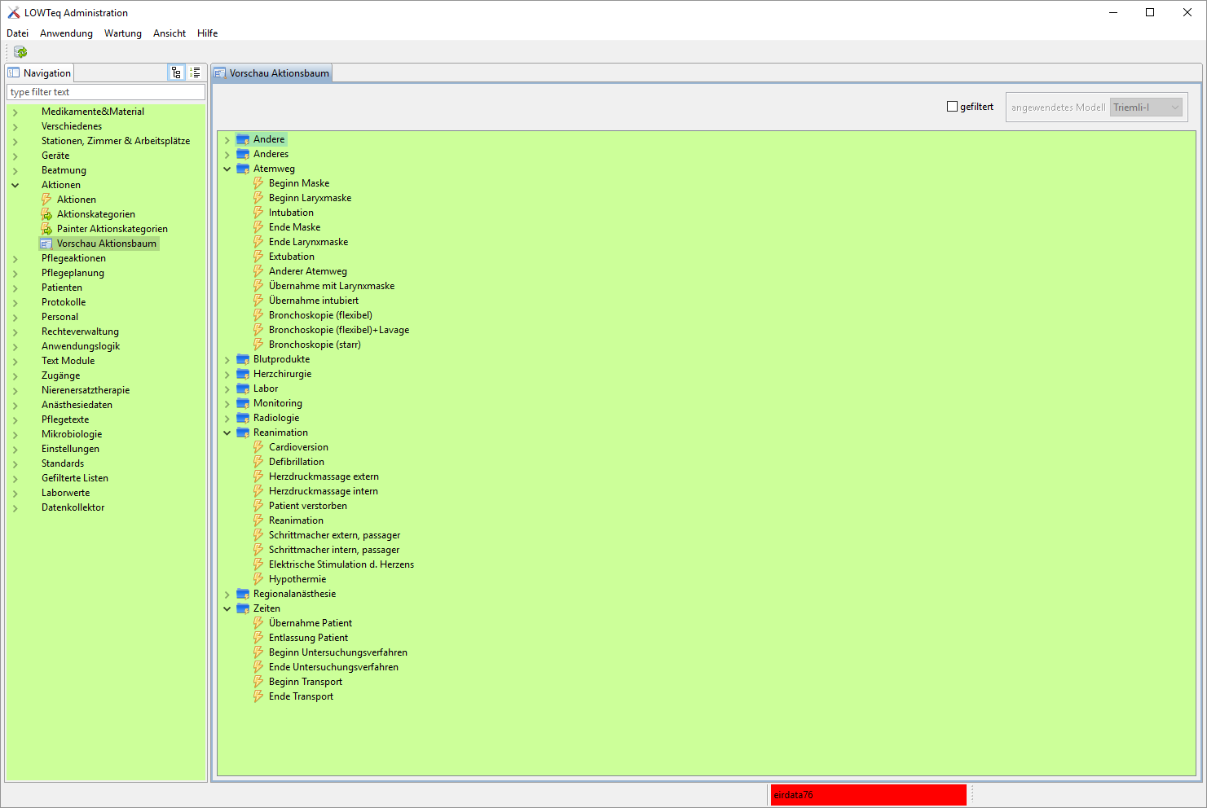1207x808 pixels.
Task: Collapse the Zeiten folder
Action: (227, 608)
